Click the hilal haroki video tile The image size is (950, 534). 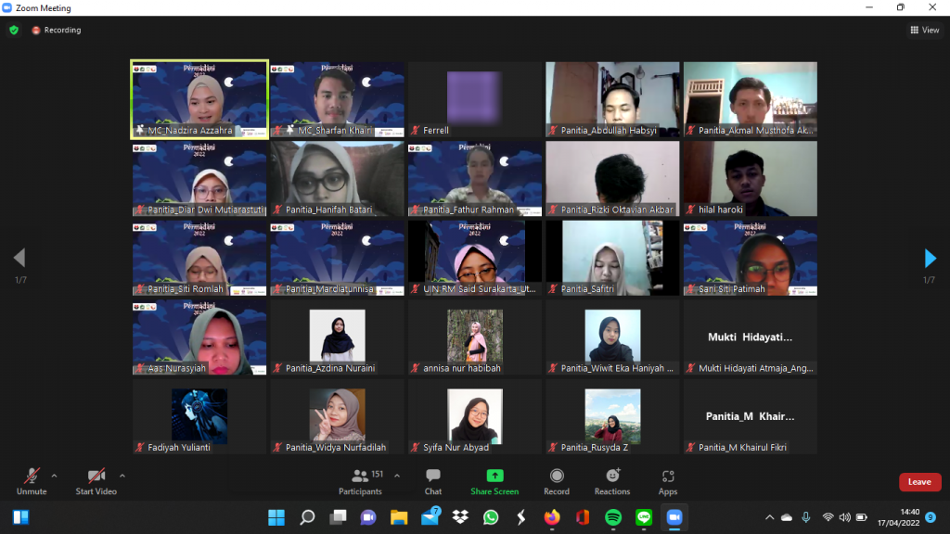(750, 178)
